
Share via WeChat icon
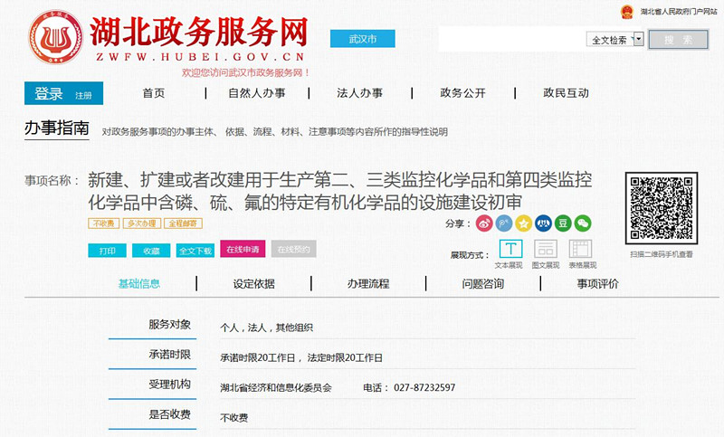(583, 223)
